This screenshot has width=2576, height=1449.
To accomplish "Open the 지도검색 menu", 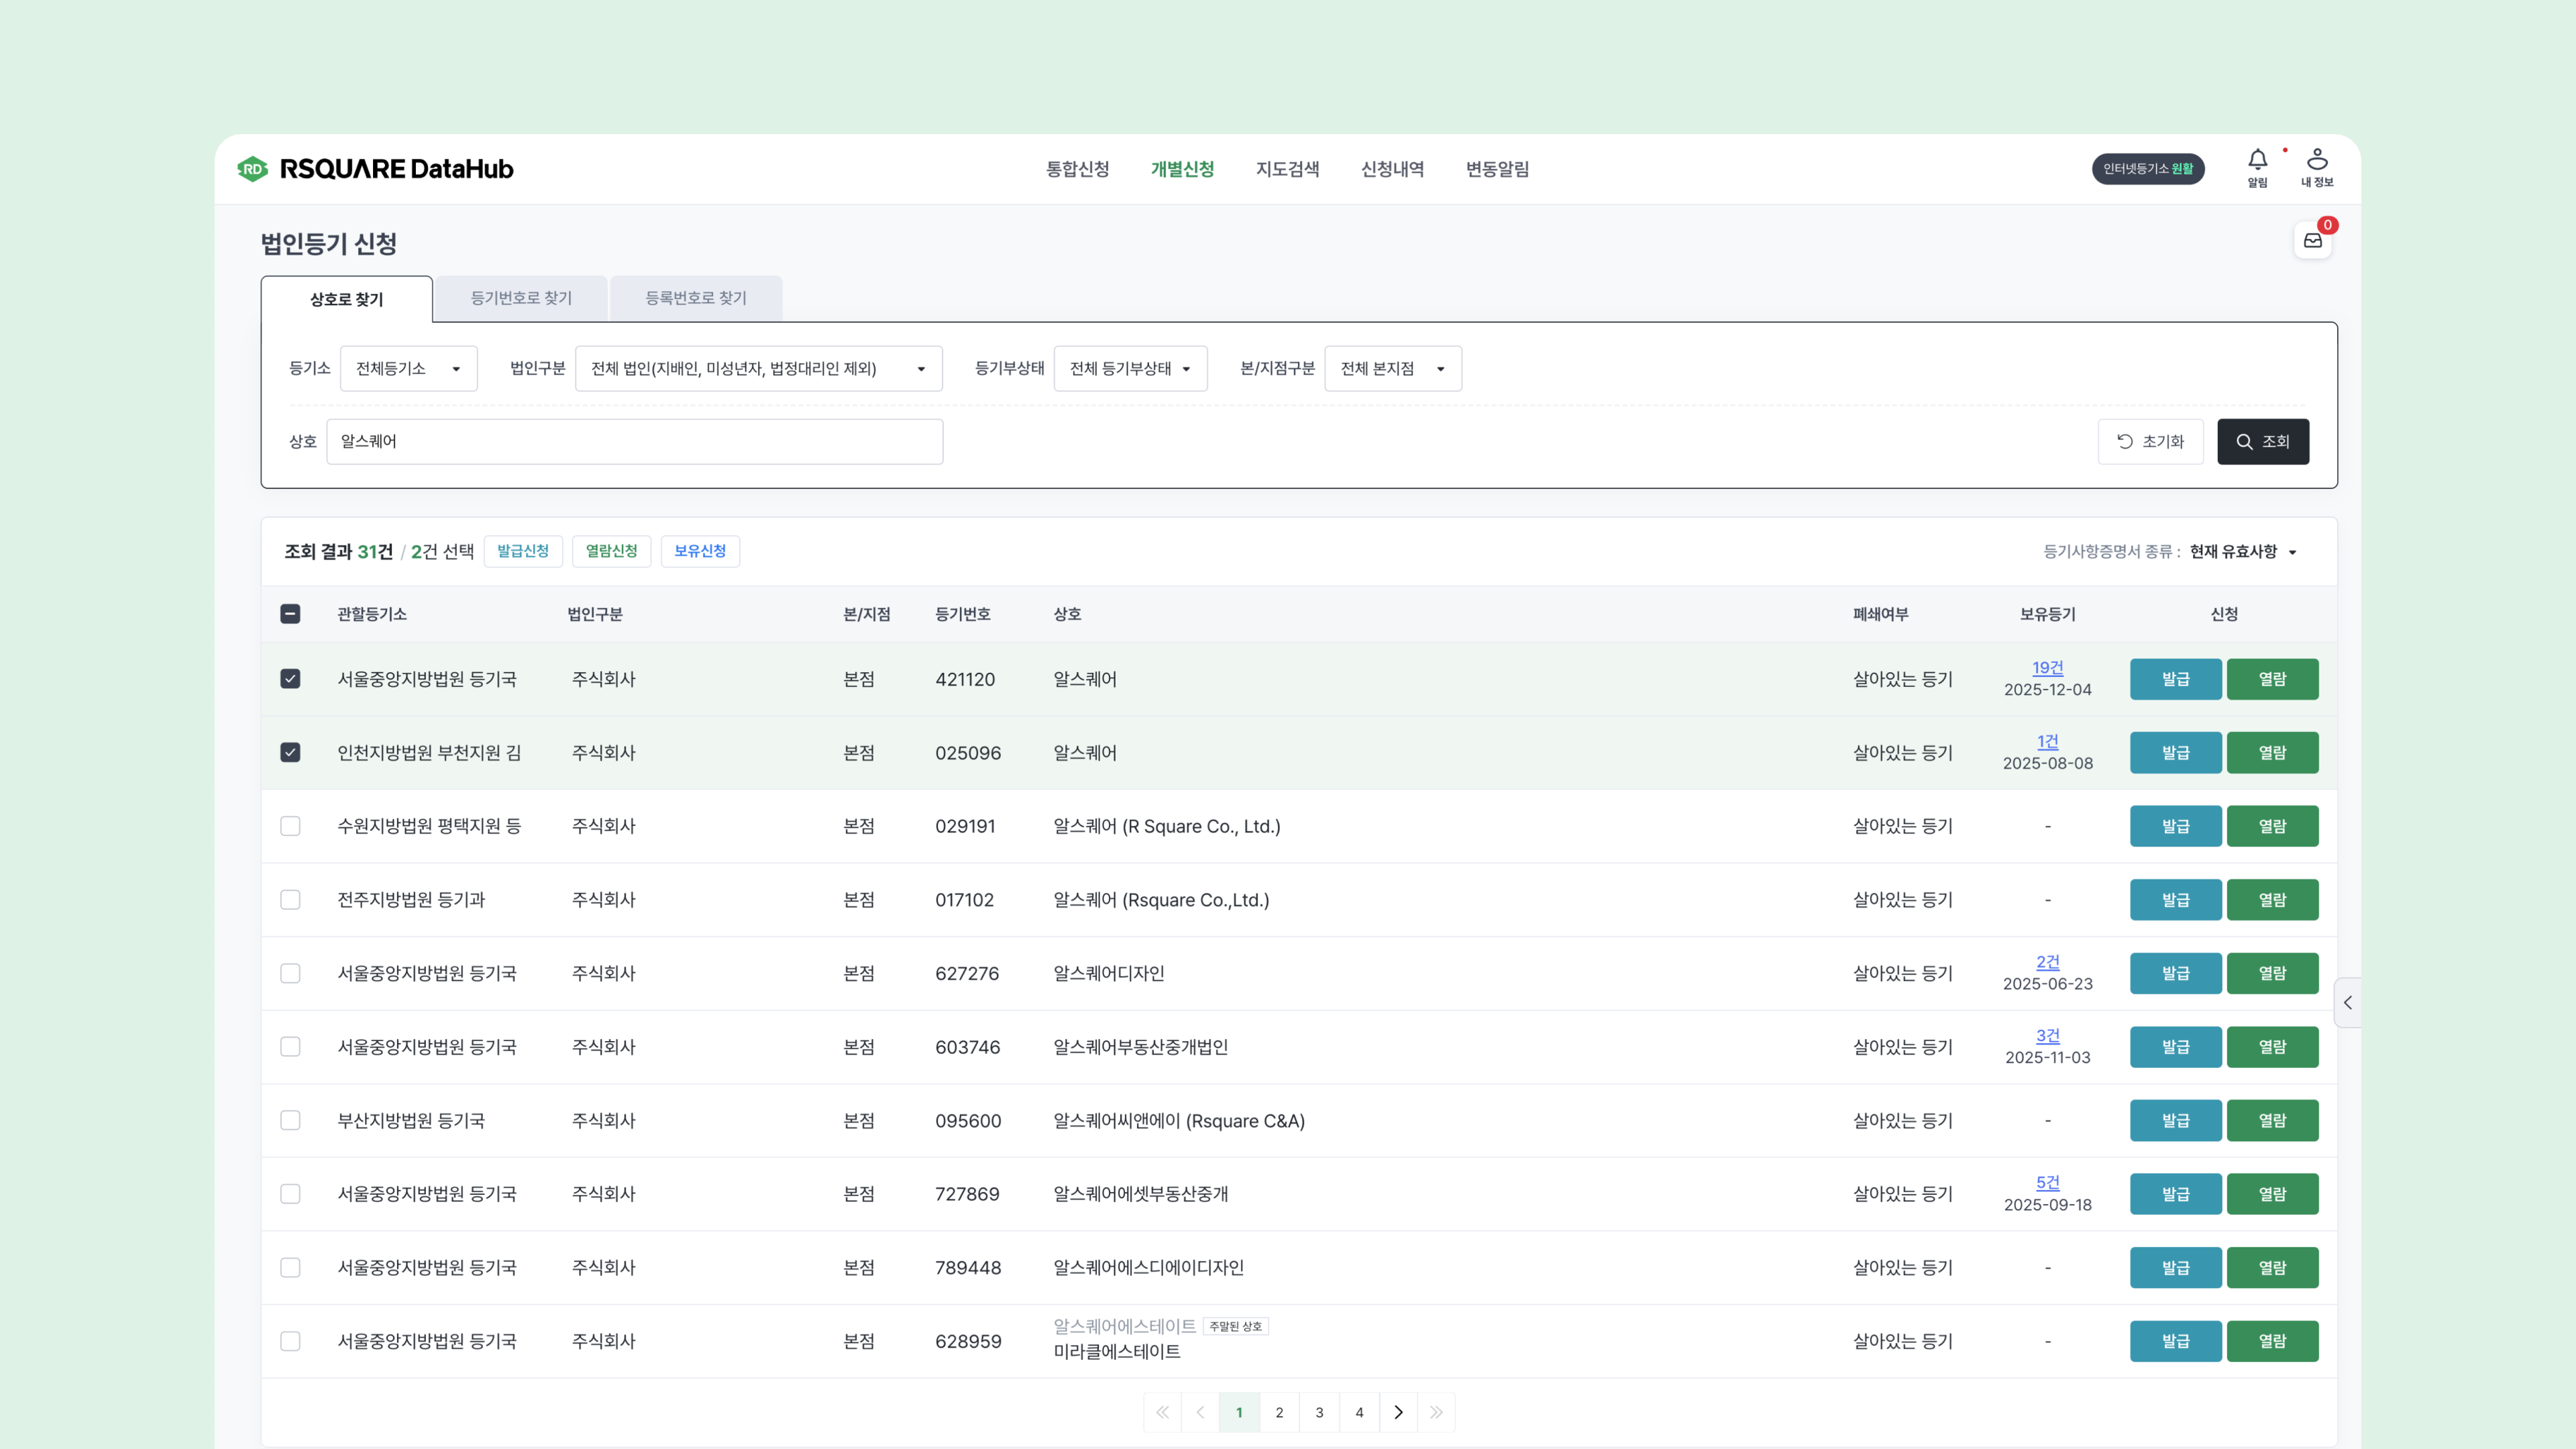I will click(x=1287, y=169).
